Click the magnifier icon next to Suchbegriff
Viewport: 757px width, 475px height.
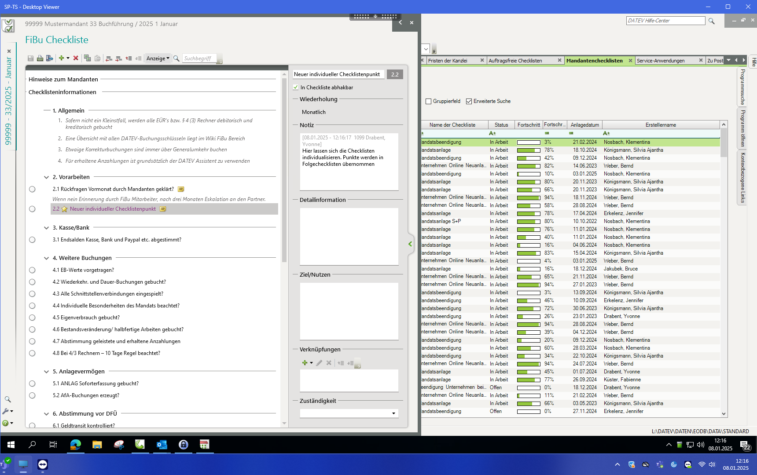[x=176, y=58]
